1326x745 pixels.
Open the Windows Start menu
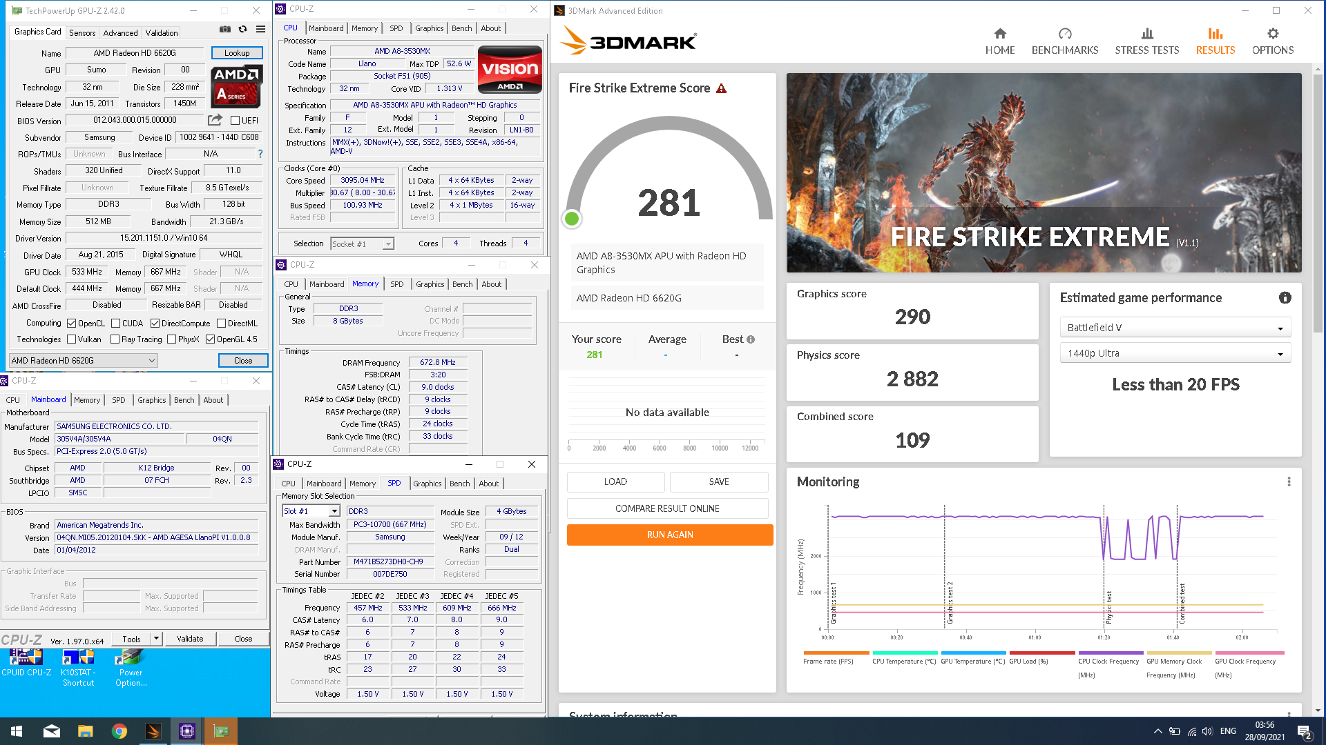(x=17, y=731)
